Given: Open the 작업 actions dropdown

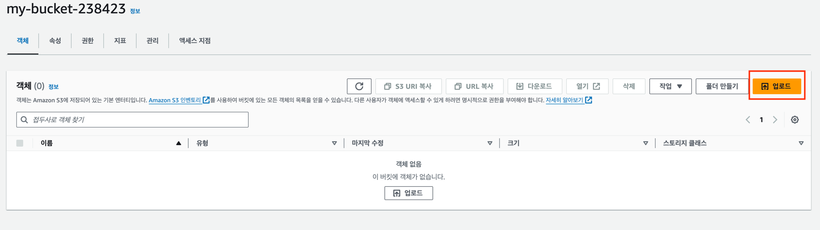Looking at the screenshot, I should (x=670, y=86).
